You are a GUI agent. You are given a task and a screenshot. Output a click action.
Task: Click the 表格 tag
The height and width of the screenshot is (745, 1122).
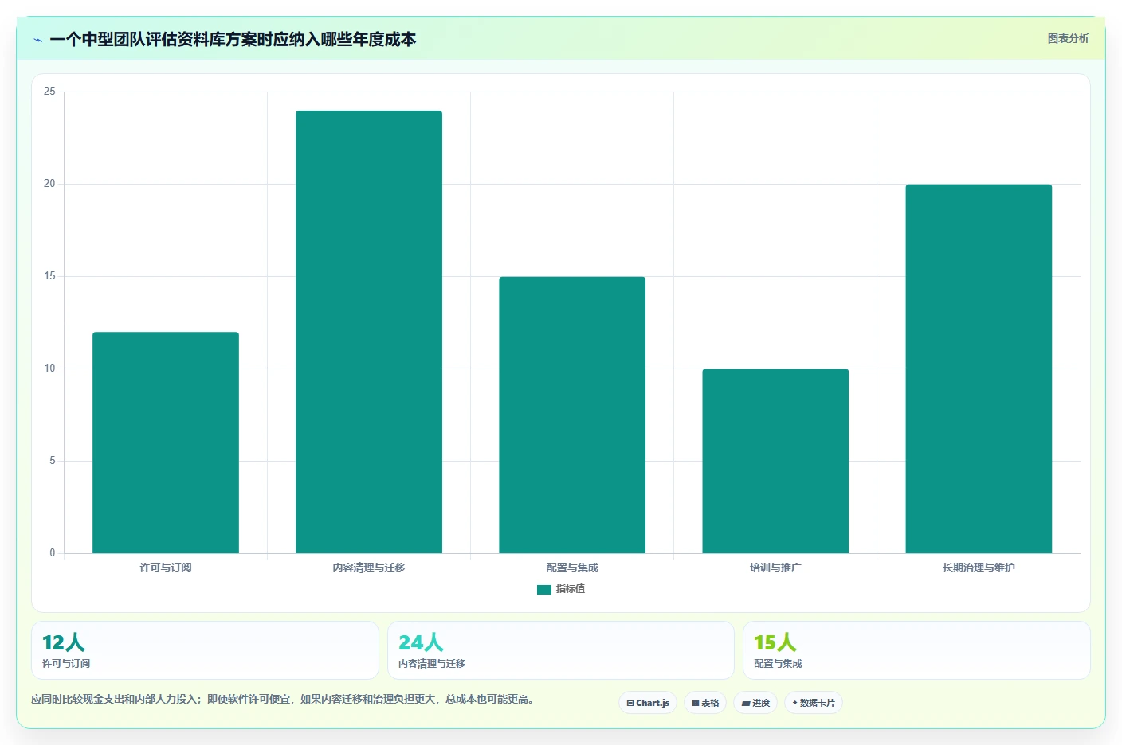pyautogui.click(x=705, y=703)
